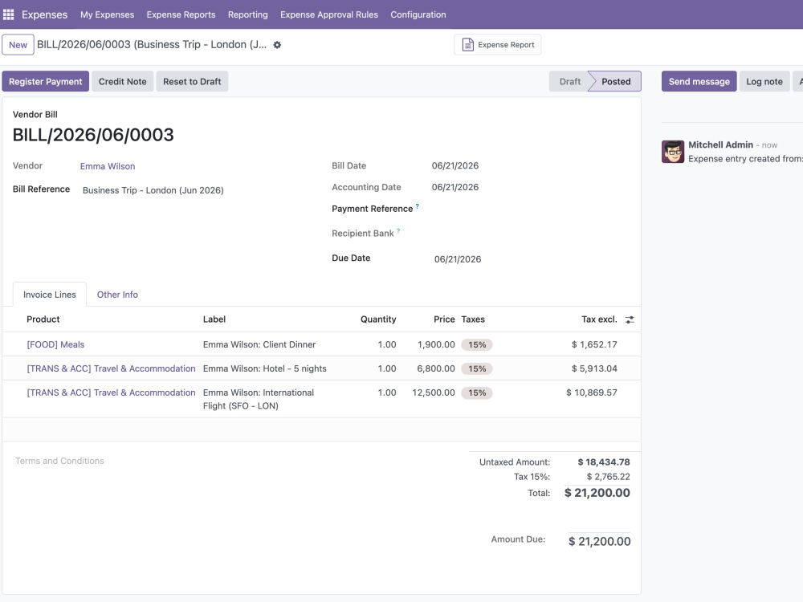Select Draft status stage
This screenshot has width=803, height=602.
[569, 81]
